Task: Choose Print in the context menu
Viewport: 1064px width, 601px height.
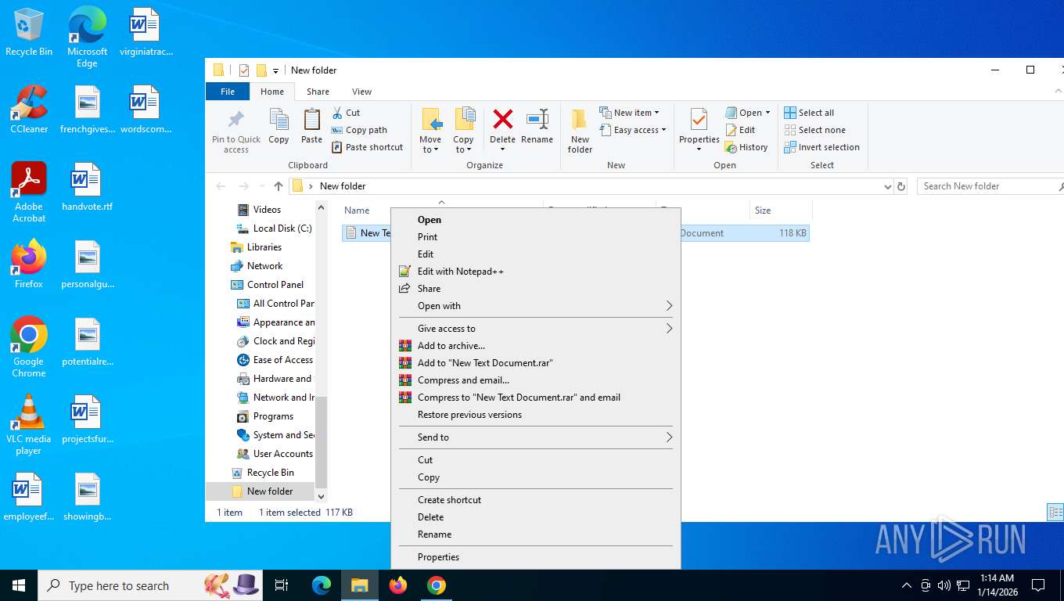Action: [x=535, y=237]
